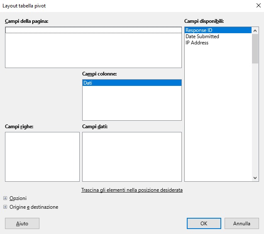Open help with the Aiuto button
Screen dimensions: 264x234
pyautogui.click(x=22, y=223)
